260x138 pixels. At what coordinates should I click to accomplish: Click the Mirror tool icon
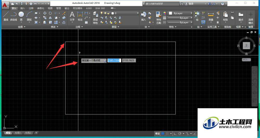50,18
